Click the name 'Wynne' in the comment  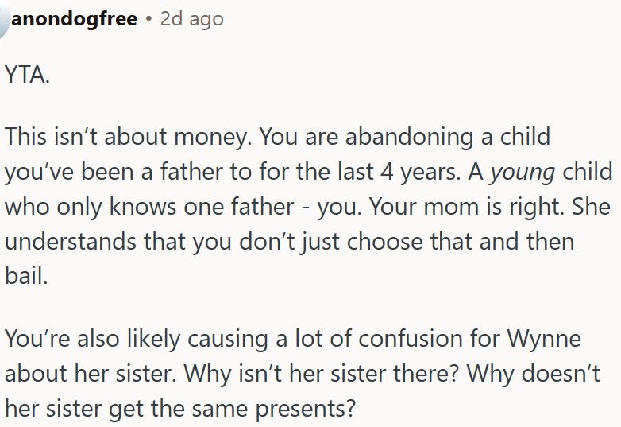click(x=544, y=340)
